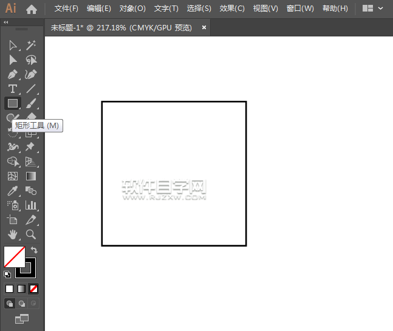Collapse the tools panel with double arrows

point(6,22)
